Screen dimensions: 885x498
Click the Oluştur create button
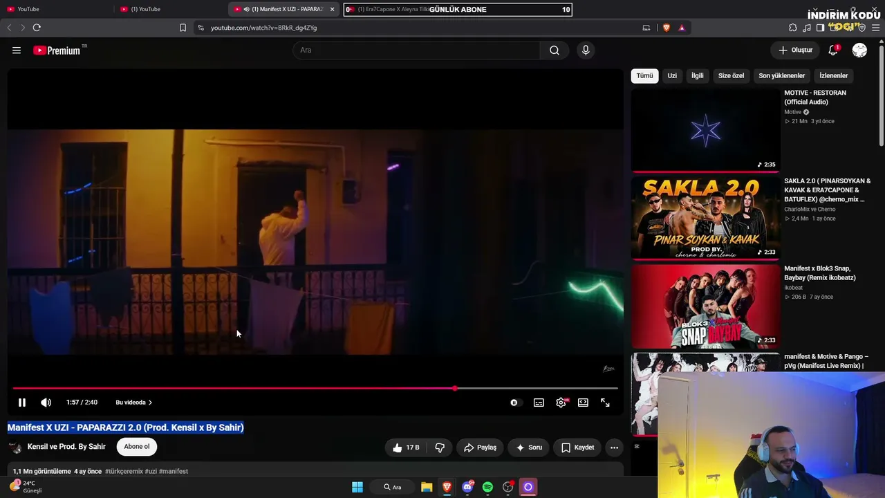coord(795,50)
